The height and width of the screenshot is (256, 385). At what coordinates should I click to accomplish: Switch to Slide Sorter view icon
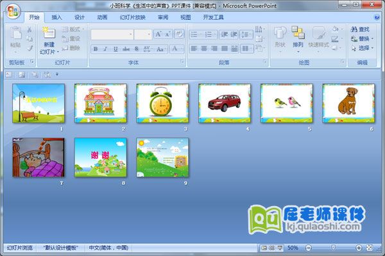coord(272,248)
